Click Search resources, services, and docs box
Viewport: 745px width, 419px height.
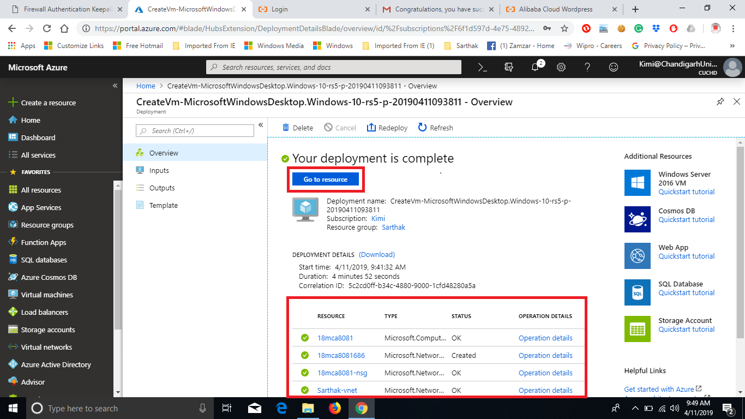pos(334,67)
